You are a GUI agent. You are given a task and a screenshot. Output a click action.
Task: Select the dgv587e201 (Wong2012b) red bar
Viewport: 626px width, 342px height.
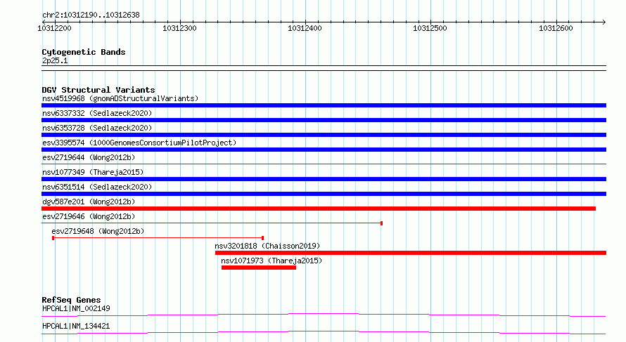point(319,209)
